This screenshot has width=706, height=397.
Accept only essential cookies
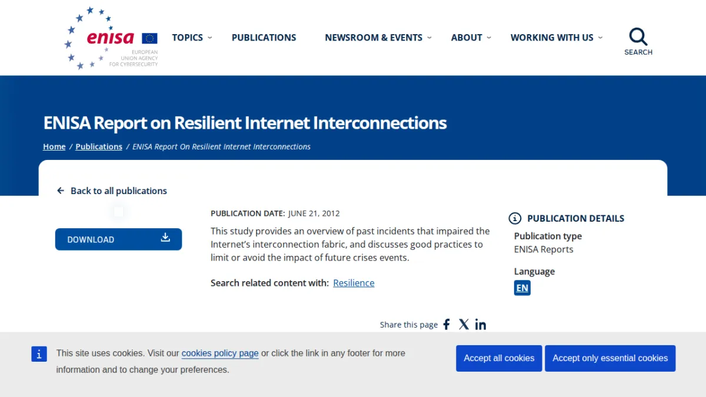pyautogui.click(x=610, y=358)
